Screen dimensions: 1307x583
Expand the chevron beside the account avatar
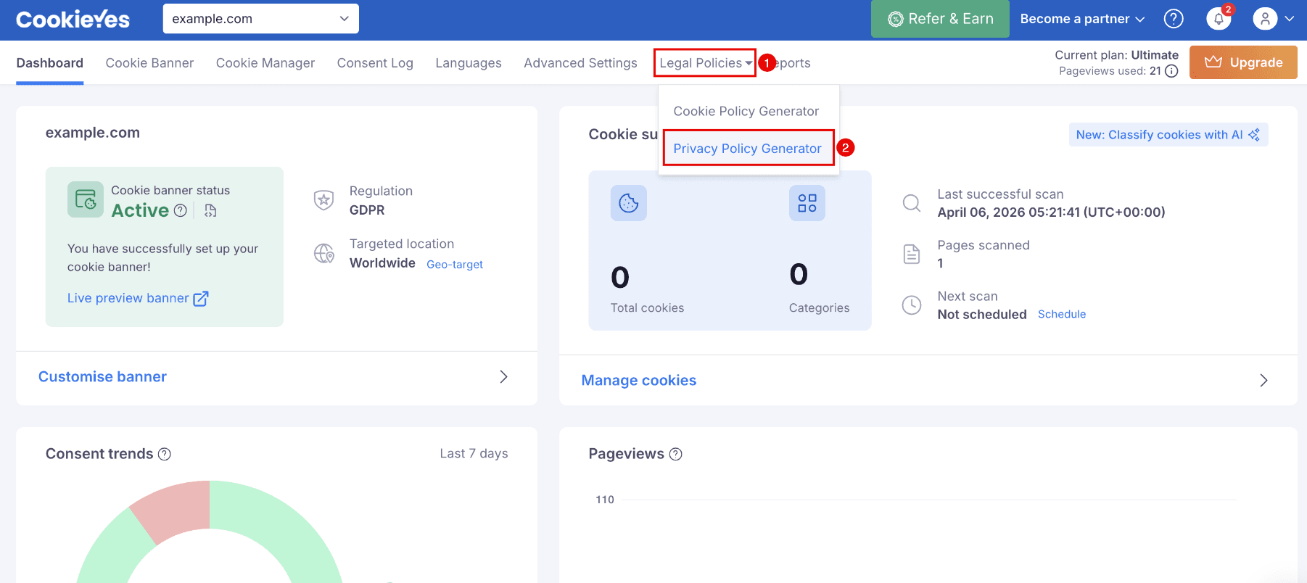click(x=1289, y=19)
